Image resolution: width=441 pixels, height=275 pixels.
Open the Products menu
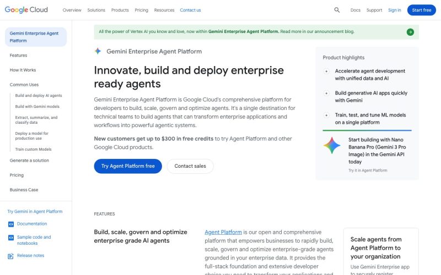click(x=120, y=10)
